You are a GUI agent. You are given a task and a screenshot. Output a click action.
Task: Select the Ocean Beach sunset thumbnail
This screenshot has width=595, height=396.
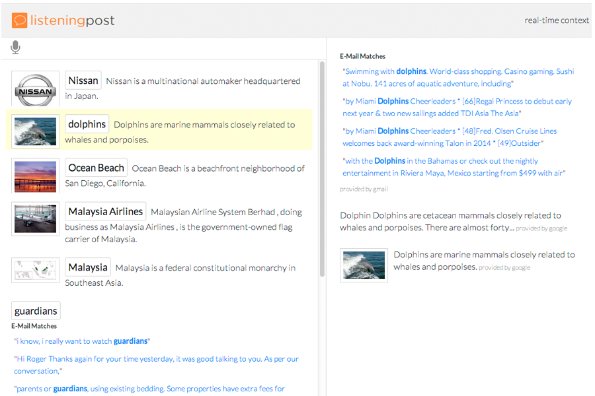pos(35,176)
